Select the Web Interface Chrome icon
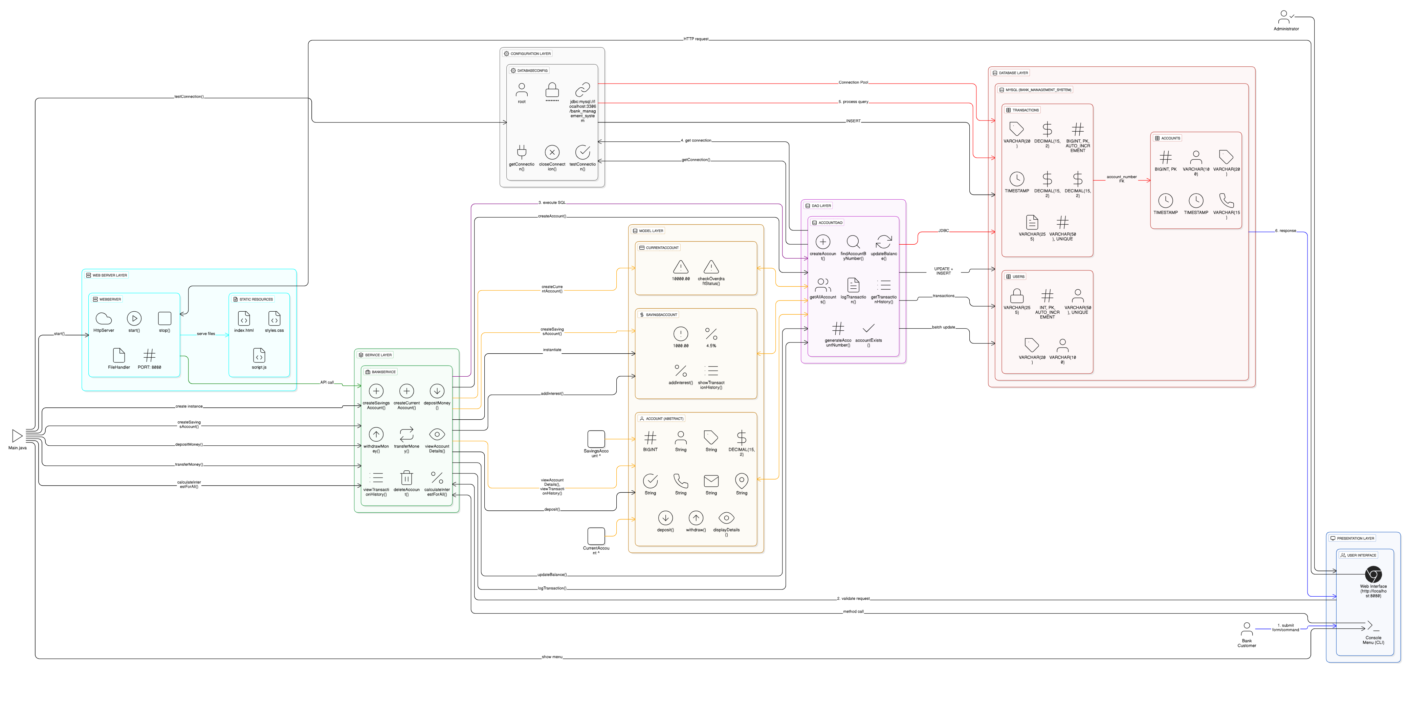1409x711 pixels. point(1373,574)
